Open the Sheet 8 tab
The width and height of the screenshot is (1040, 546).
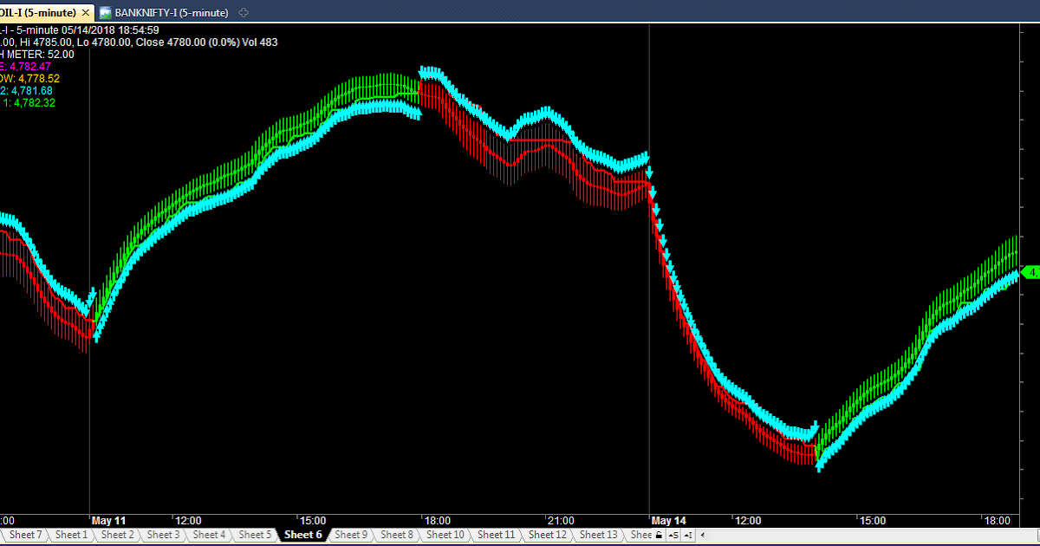397,535
